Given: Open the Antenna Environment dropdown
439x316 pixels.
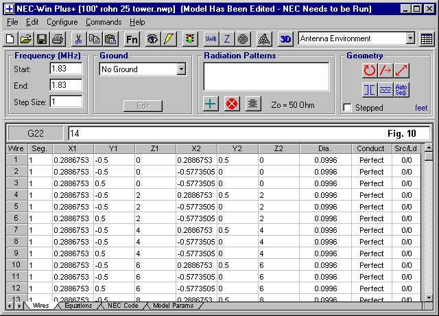Looking at the screenshot, I should tap(410, 39).
